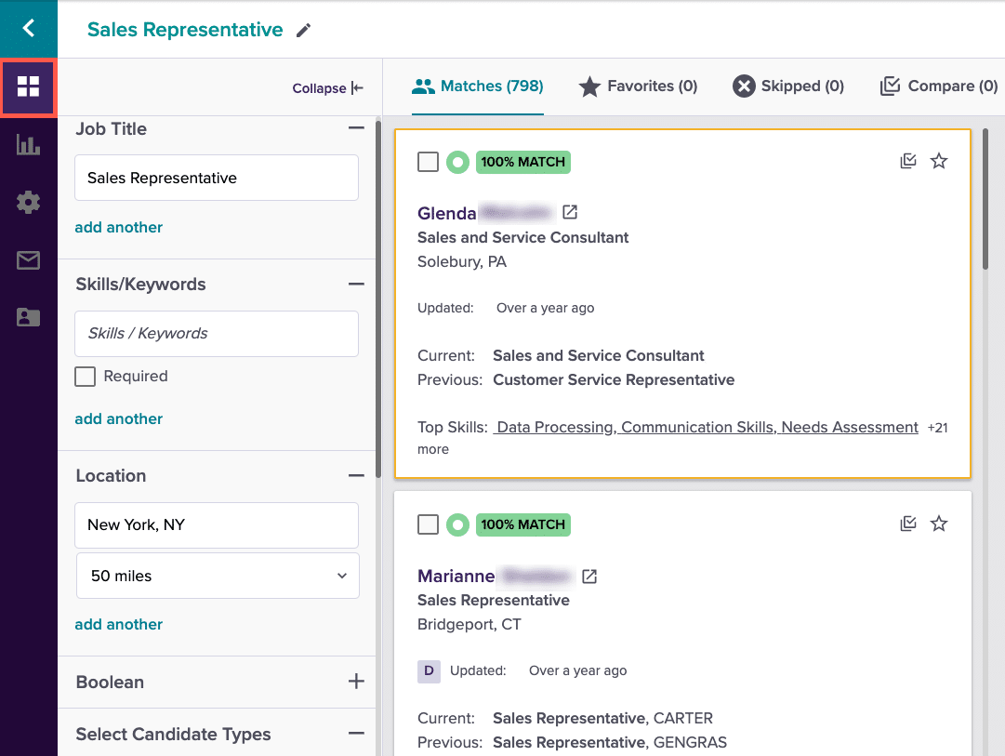Open the settings gear in sidebar
1005x756 pixels.
coord(28,202)
